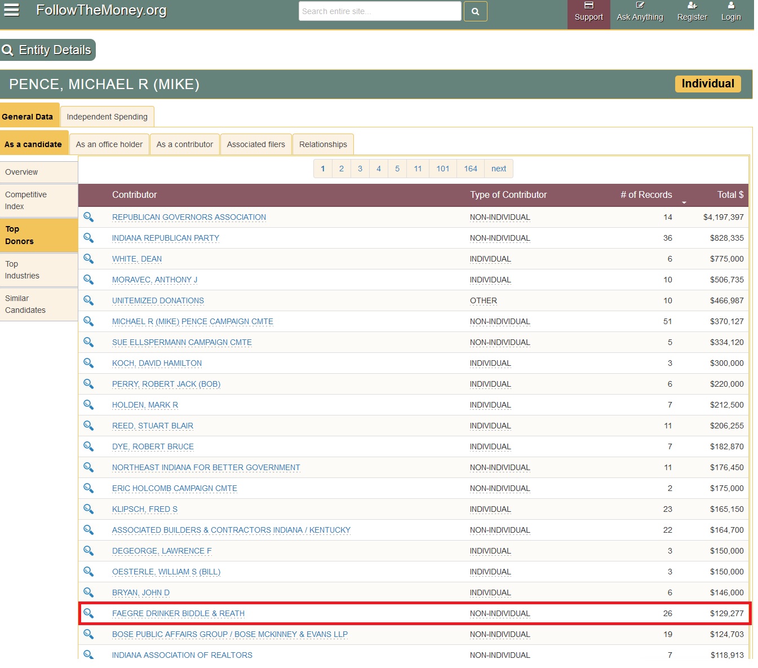The image size is (758, 668).
Task: Click magnifier icon beside Holden, Mark R
Action: point(88,405)
